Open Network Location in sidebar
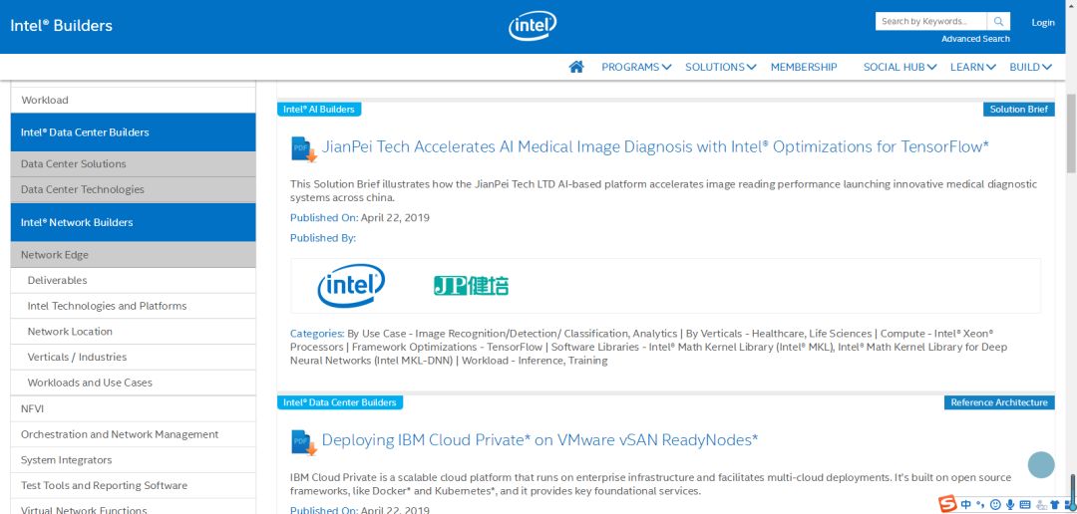The width and height of the screenshot is (1077, 514). click(70, 332)
